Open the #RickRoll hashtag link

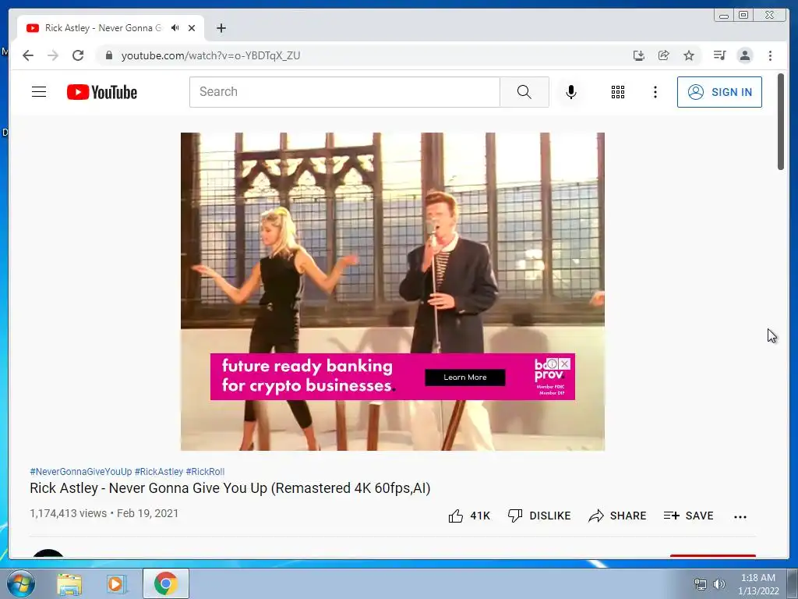[x=205, y=472]
